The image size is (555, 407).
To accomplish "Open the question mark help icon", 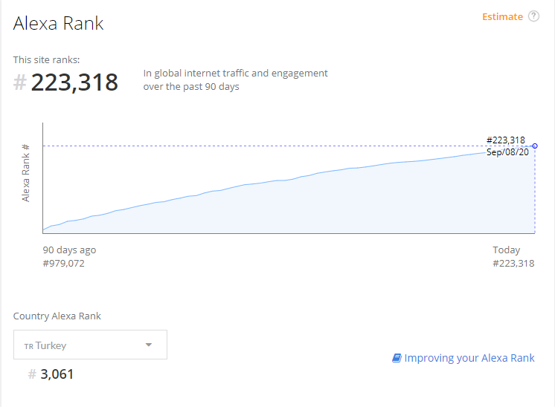I will click(533, 16).
